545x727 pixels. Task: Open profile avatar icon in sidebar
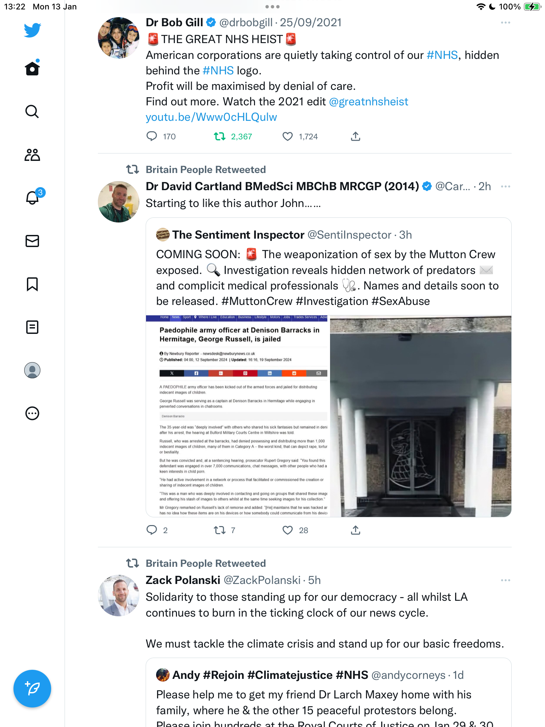(32, 370)
